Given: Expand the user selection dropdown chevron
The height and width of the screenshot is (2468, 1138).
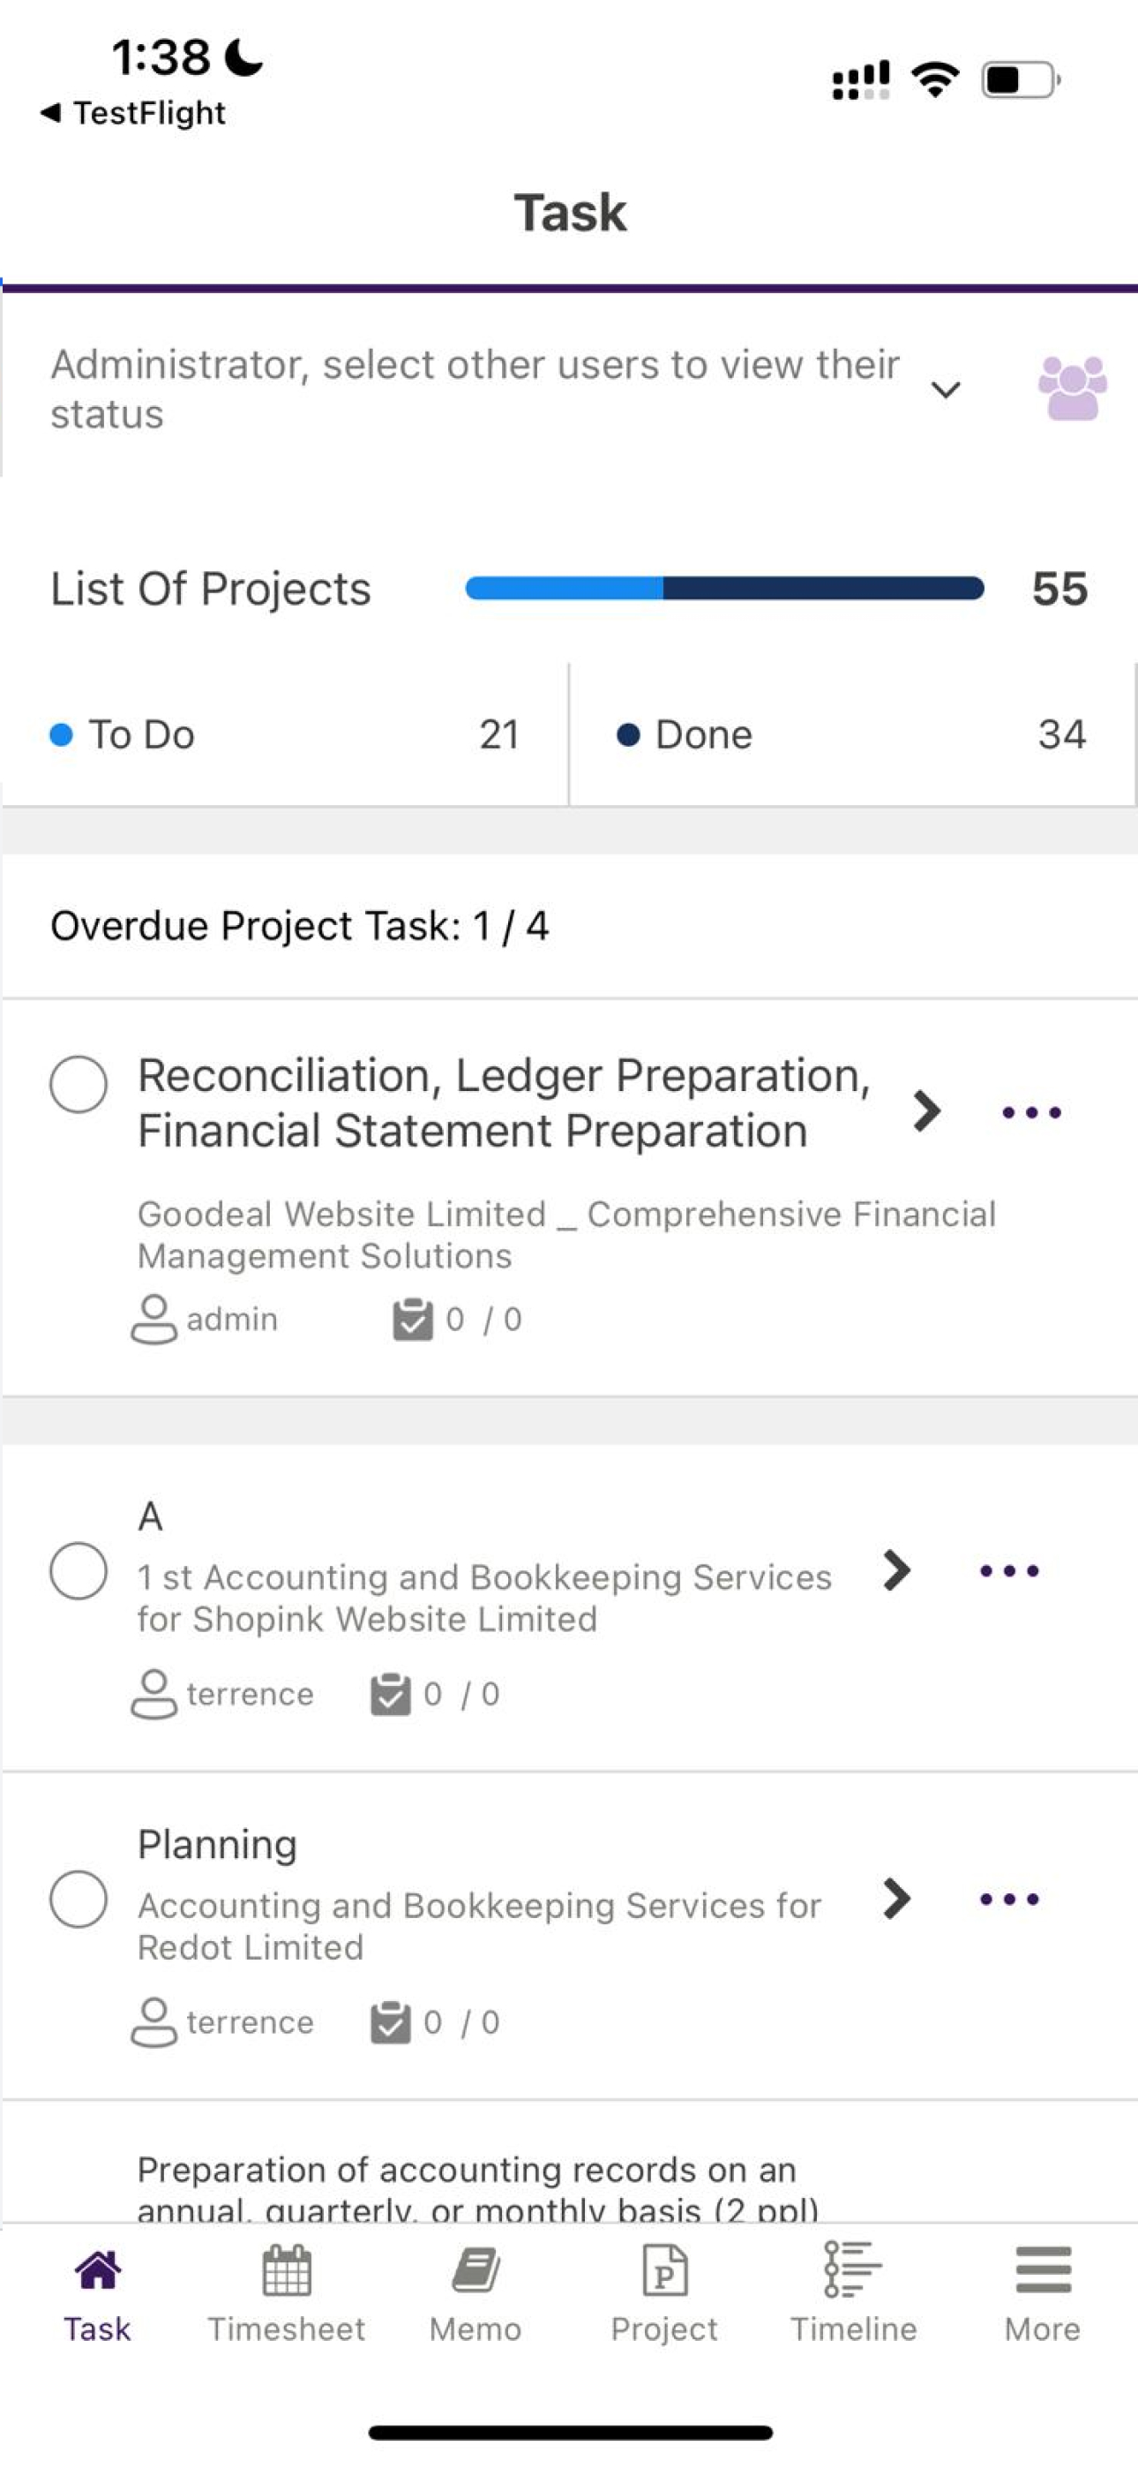Looking at the screenshot, I should tap(946, 390).
